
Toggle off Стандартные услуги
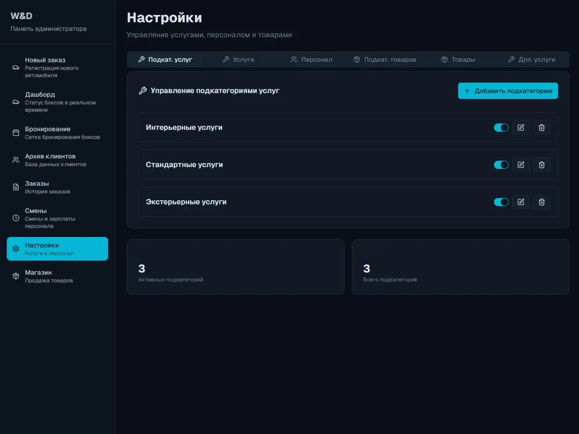point(501,165)
